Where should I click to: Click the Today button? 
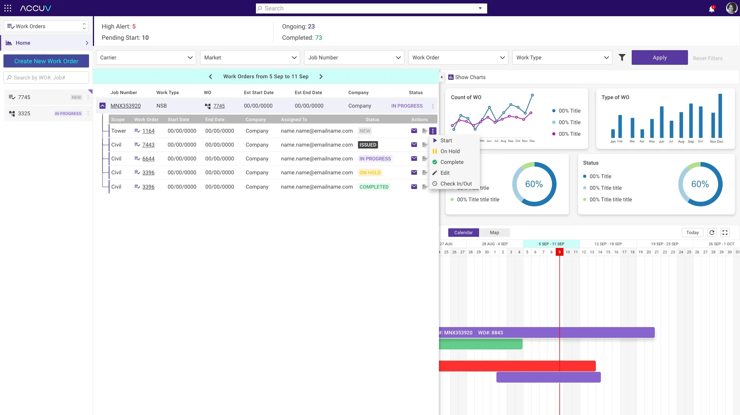[692, 233]
